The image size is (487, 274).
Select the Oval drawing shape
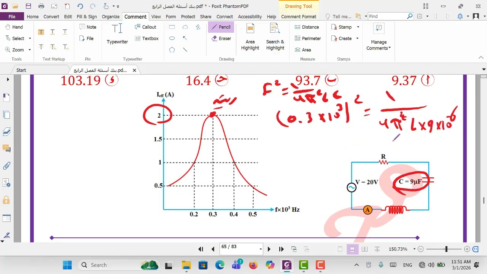click(x=172, y=38)
